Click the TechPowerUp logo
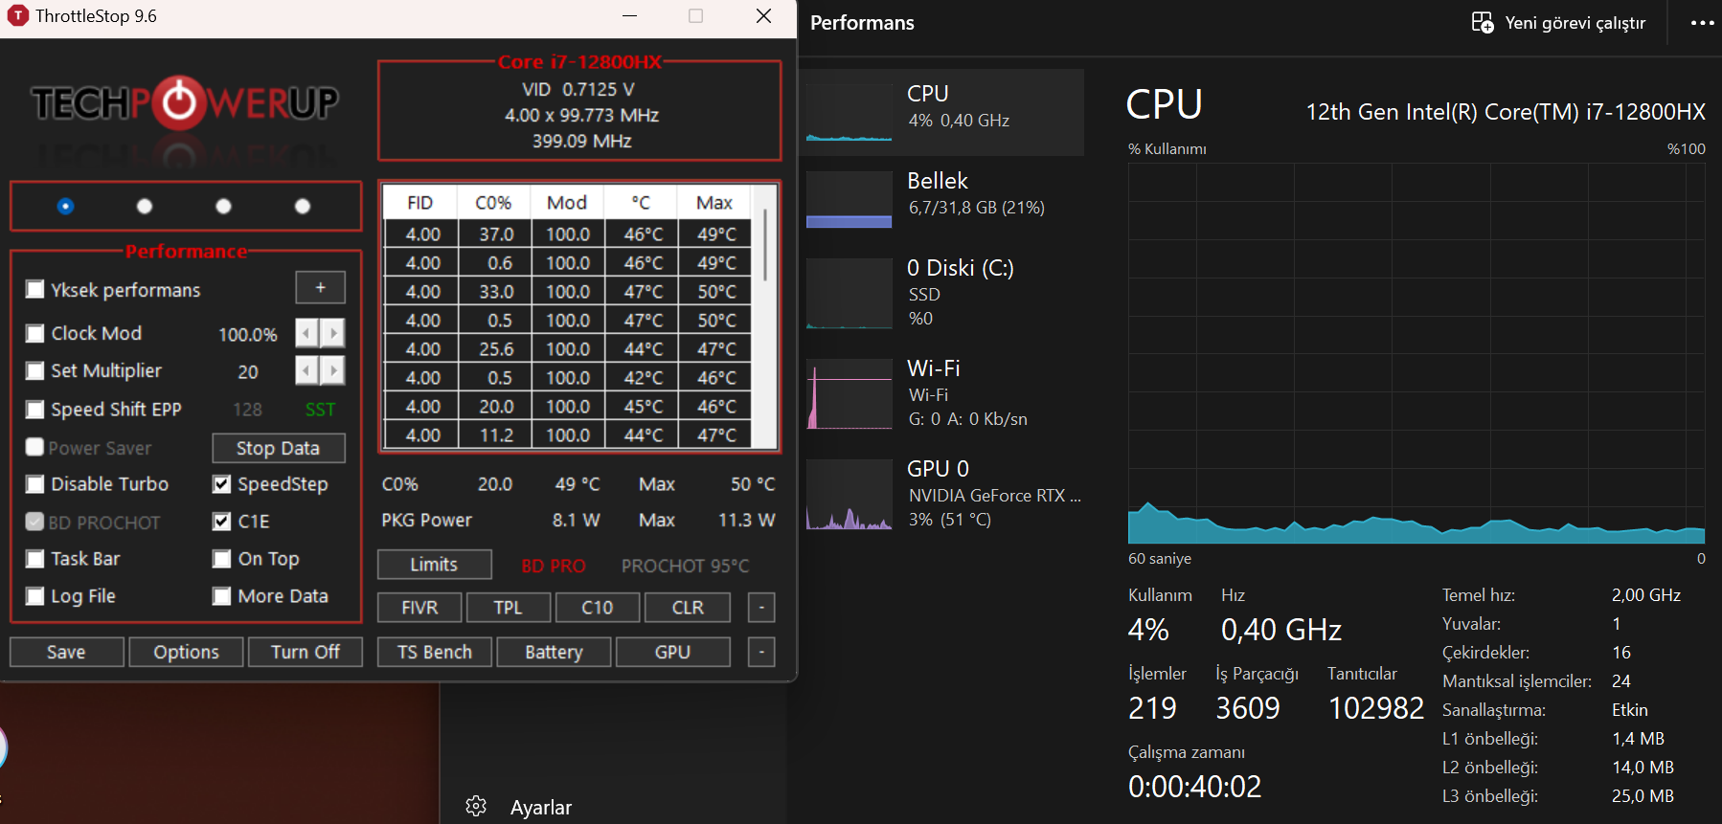Screen dimensions: 1722x824 (x=185, y=102)
